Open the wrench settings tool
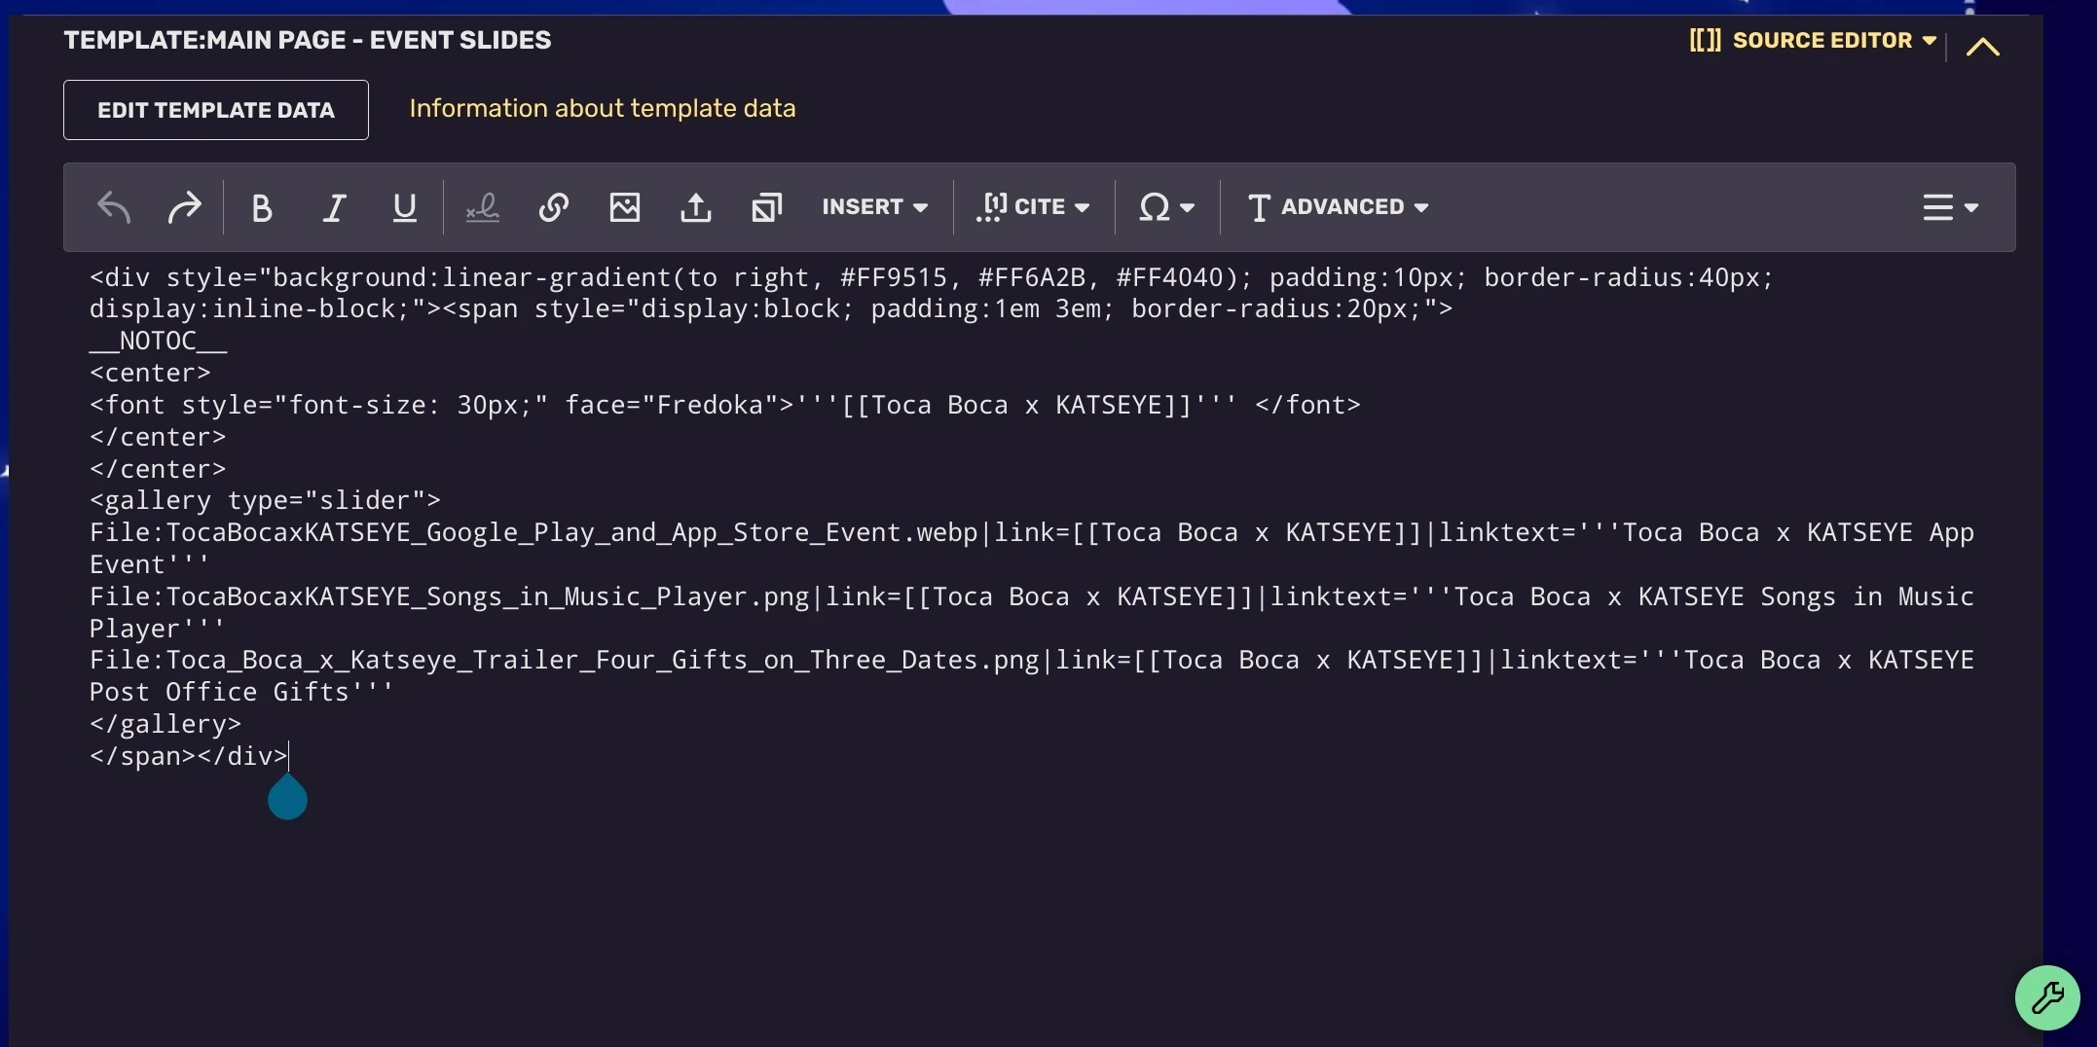Screen dimensions: 2097x1047 (x=2047, y=997)
